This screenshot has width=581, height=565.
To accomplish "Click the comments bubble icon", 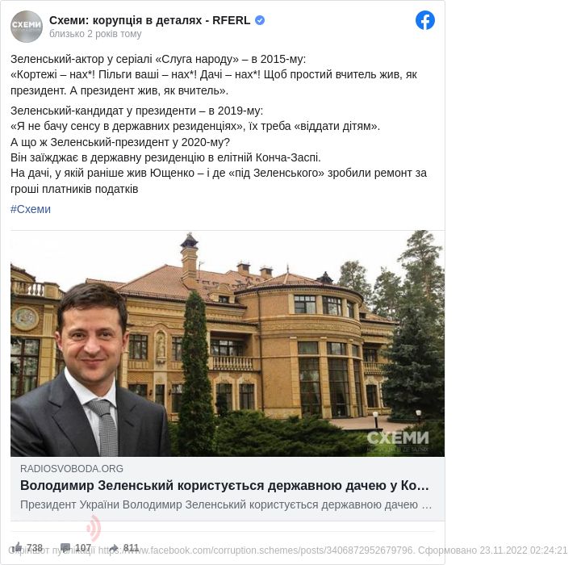I will click(65, 547).
